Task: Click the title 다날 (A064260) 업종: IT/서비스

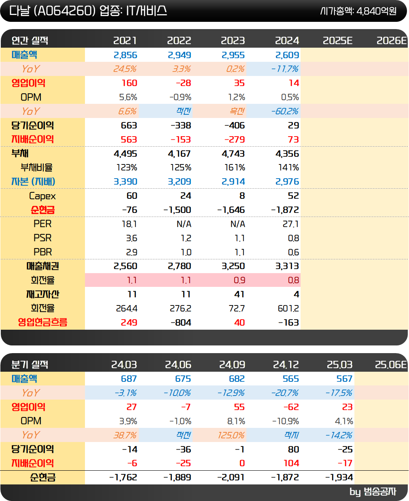Action: tap(88, 11)
